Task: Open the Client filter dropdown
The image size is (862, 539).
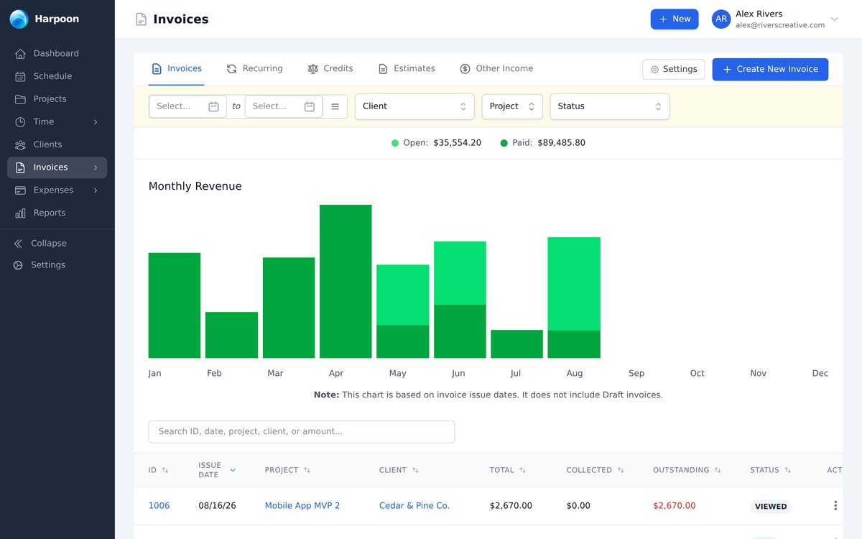Action: point(414,106)
